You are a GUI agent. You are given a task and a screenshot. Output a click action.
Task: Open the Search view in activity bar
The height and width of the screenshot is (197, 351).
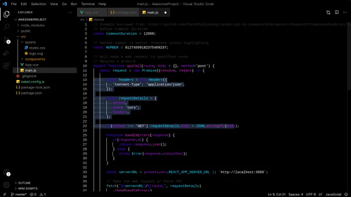pos(6,27)
